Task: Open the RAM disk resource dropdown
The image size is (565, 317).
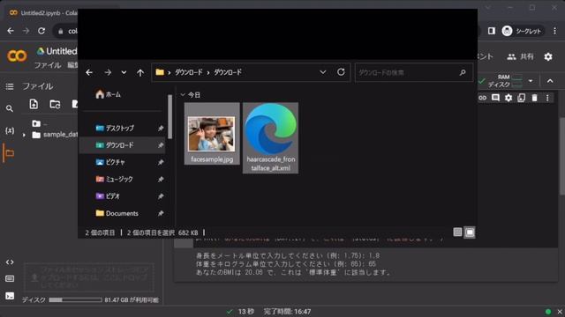Action: click(531, 81)
